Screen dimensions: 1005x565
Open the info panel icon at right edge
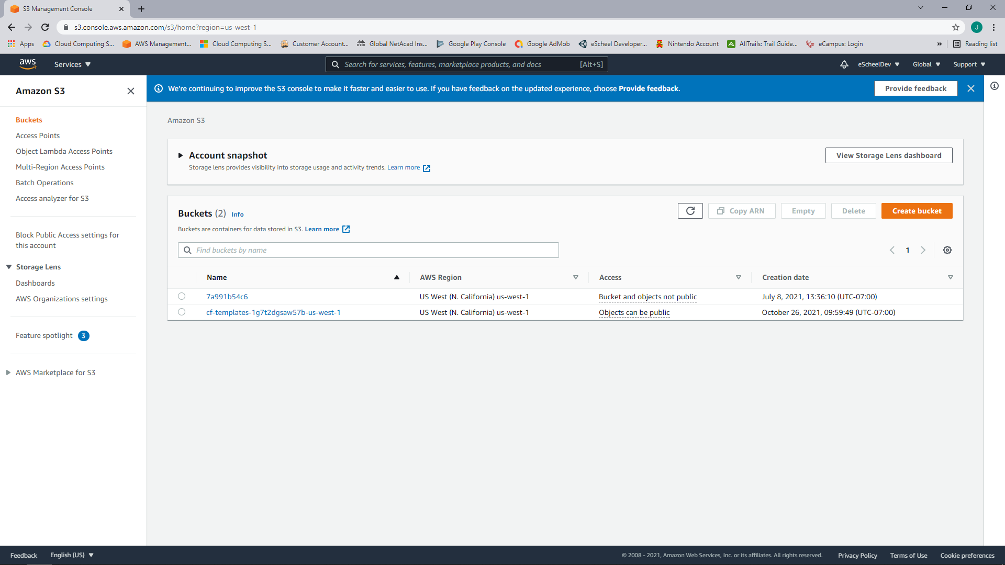994,86
